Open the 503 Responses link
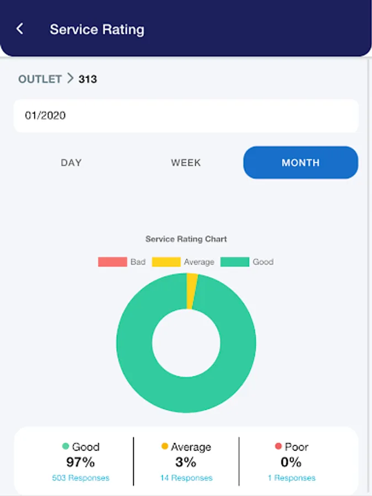The image size is (372, 496). coord(80,478)
